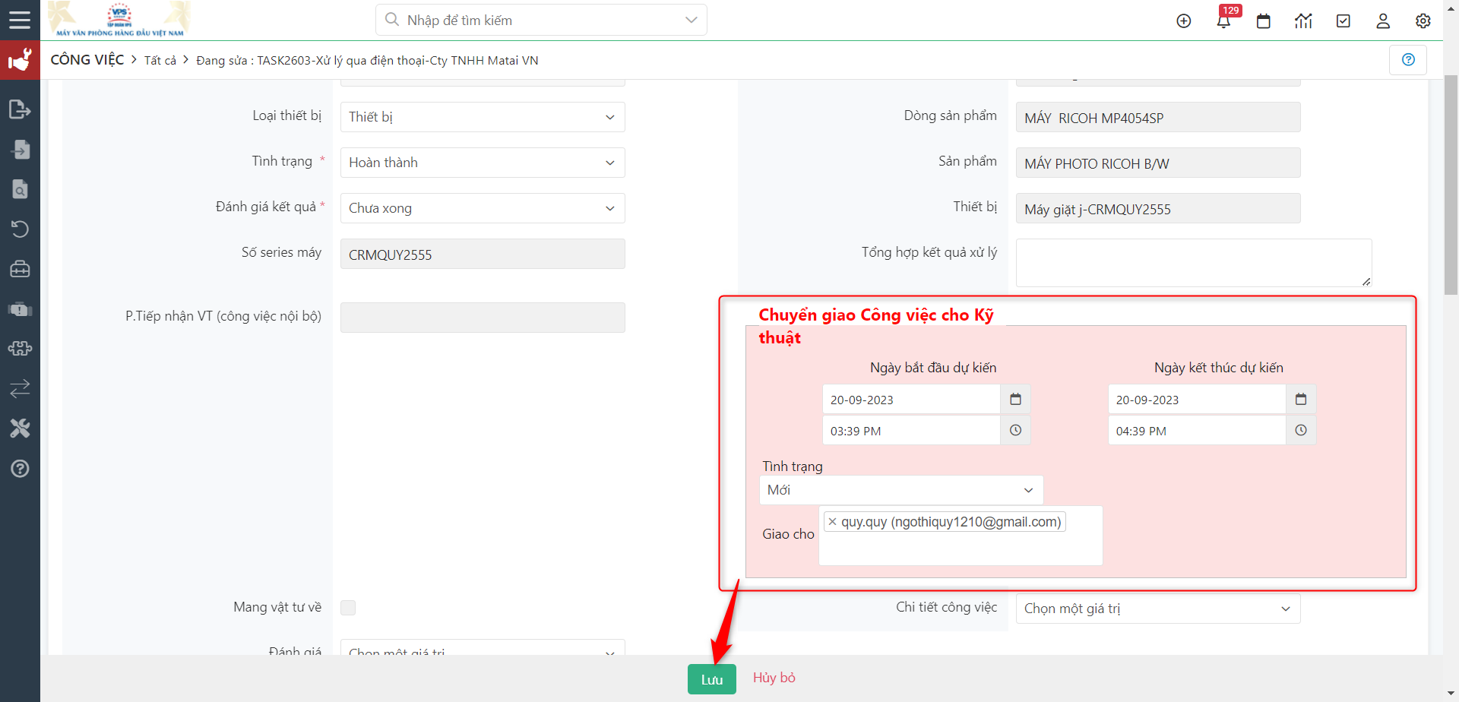This screenshot has height=702, width=1459.
Task: Click the 04:39 PM time field
Action: (x=1197, y=430)
